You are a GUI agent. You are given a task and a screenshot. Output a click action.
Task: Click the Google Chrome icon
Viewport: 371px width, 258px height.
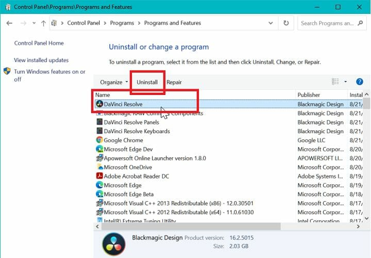(x=99, y=140)
